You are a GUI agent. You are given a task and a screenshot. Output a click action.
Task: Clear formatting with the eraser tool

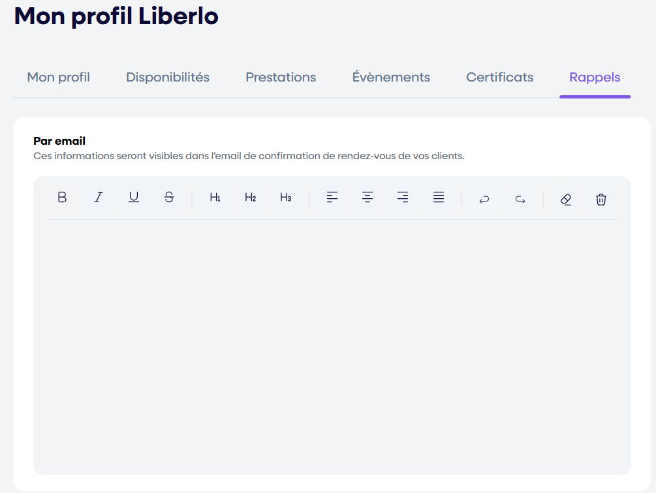(565, 199)
